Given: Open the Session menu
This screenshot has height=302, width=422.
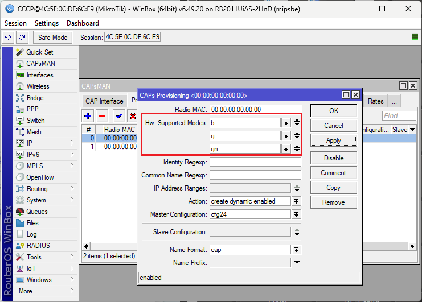Looking at the screenshot, I should (x=15, y=23).
